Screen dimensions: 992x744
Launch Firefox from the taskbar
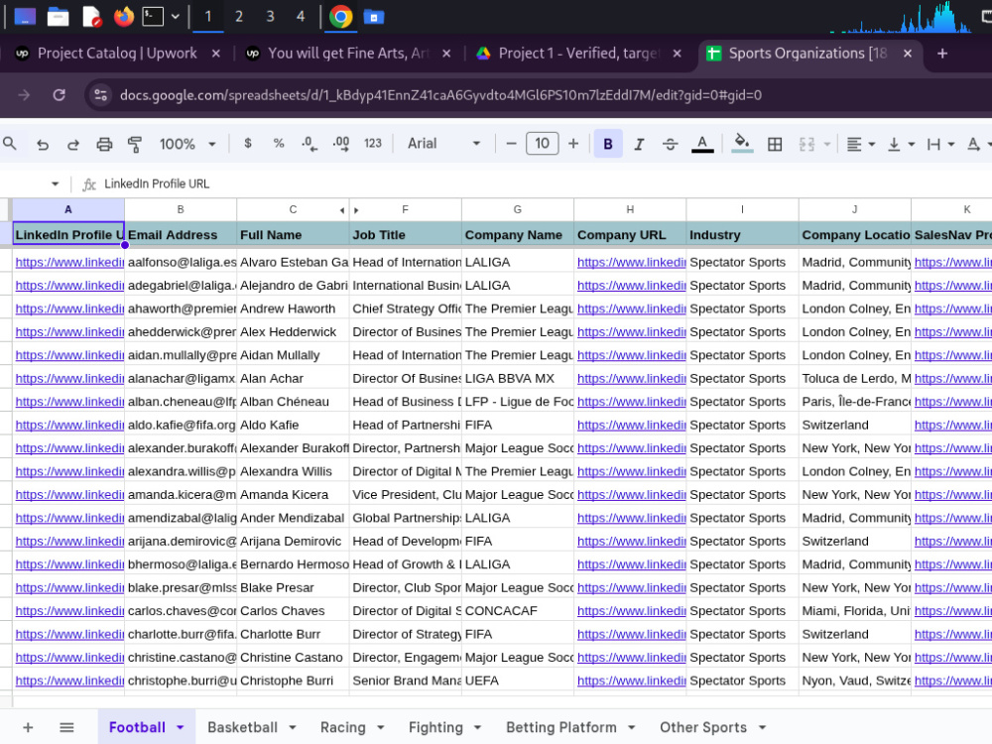[x=123, y=17]
